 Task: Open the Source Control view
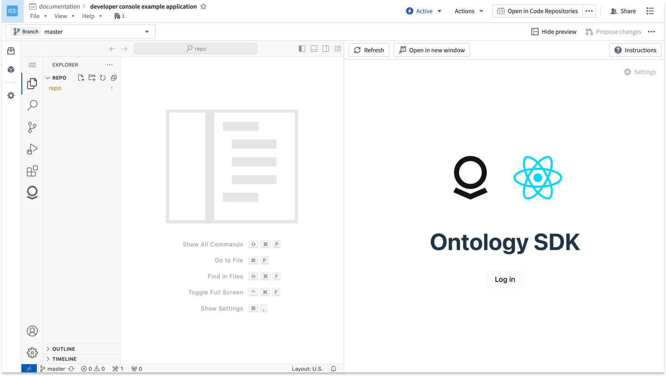point(32,127)
